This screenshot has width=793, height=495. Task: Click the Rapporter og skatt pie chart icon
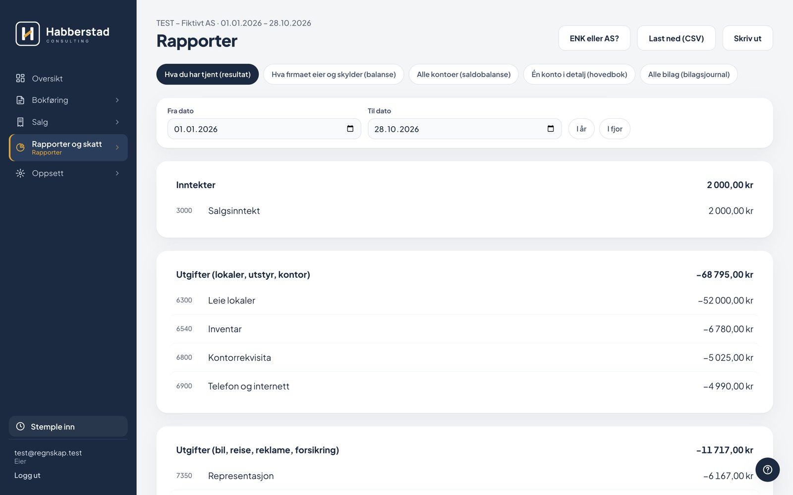(x=20, y=148)
